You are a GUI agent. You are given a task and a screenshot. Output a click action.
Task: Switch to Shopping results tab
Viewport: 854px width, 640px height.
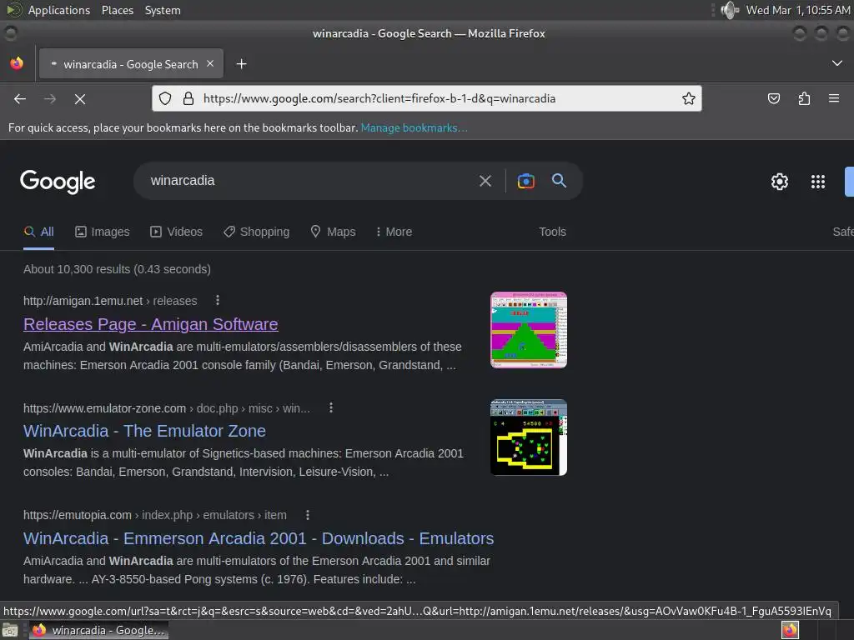click(x=257, y=232)
